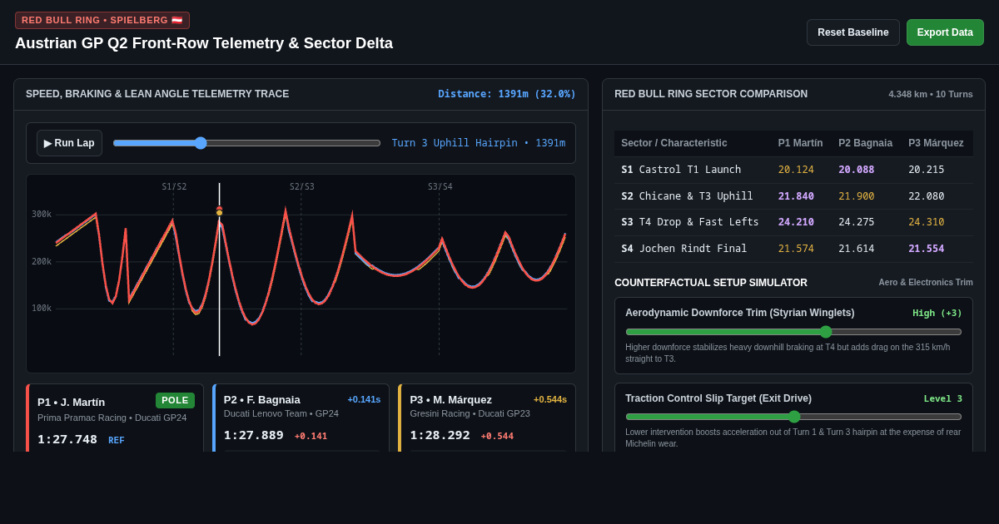This screenshot has width=999, height=524.
Task: Click the P1 Martín column header
Action: click(x=801, y=143)
